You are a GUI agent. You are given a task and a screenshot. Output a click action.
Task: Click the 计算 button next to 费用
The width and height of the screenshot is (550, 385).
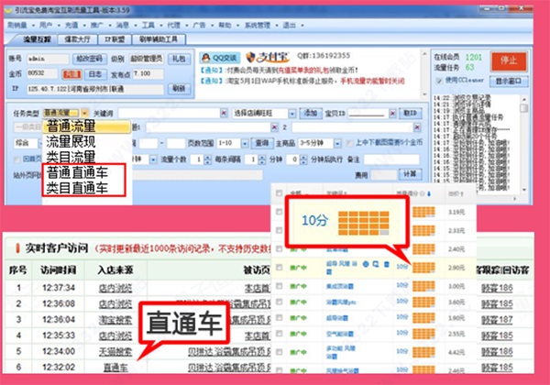(x=410, y=173)
